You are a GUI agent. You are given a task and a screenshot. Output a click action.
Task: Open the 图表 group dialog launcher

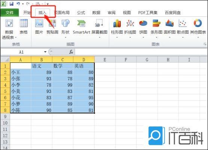pyautogui.click(x=205, y=44)
